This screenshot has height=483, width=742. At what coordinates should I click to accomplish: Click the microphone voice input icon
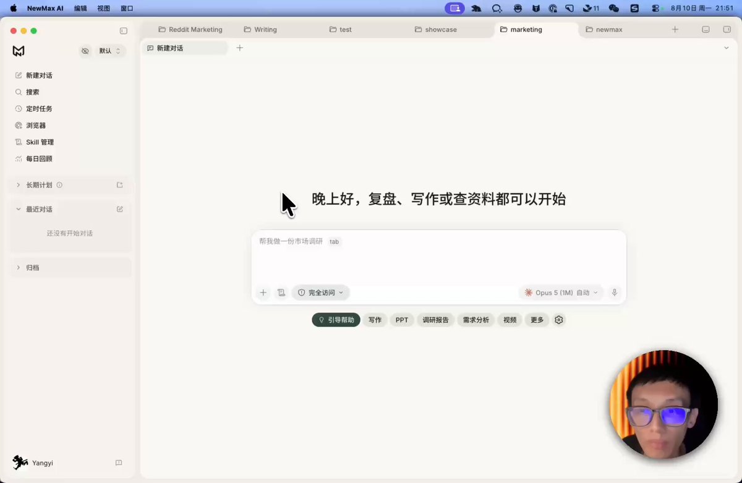pyautogui.click(x=615, y=293)
